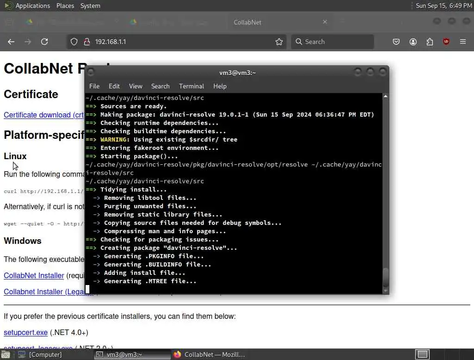The width and height of the screenshot is (474, 360).
Task: Open the Applications menu in top panel
Action: (33, 6)
